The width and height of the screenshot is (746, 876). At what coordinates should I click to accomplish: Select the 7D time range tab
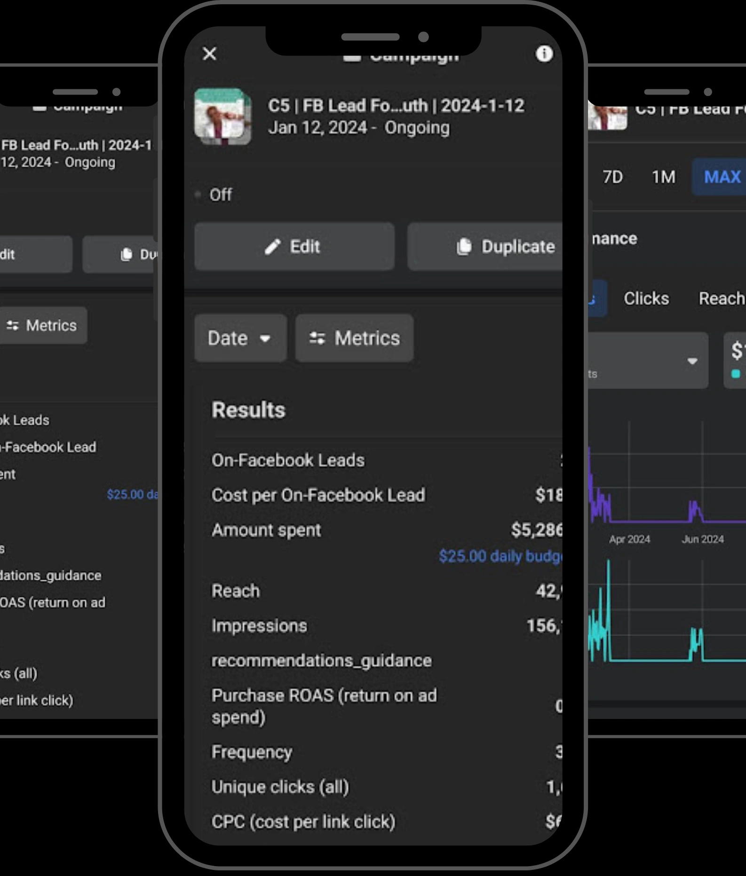click(612, 177)
